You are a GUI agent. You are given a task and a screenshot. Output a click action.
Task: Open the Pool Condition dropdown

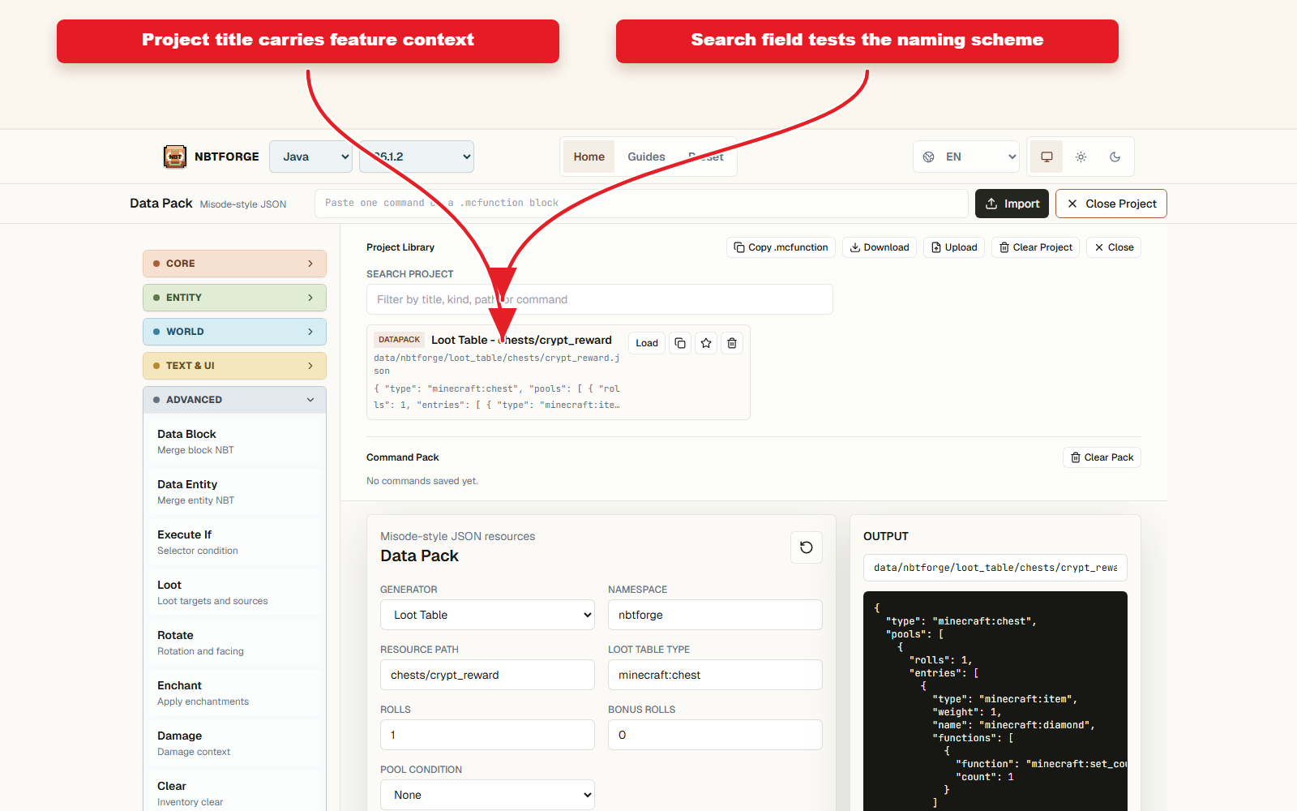487,795
